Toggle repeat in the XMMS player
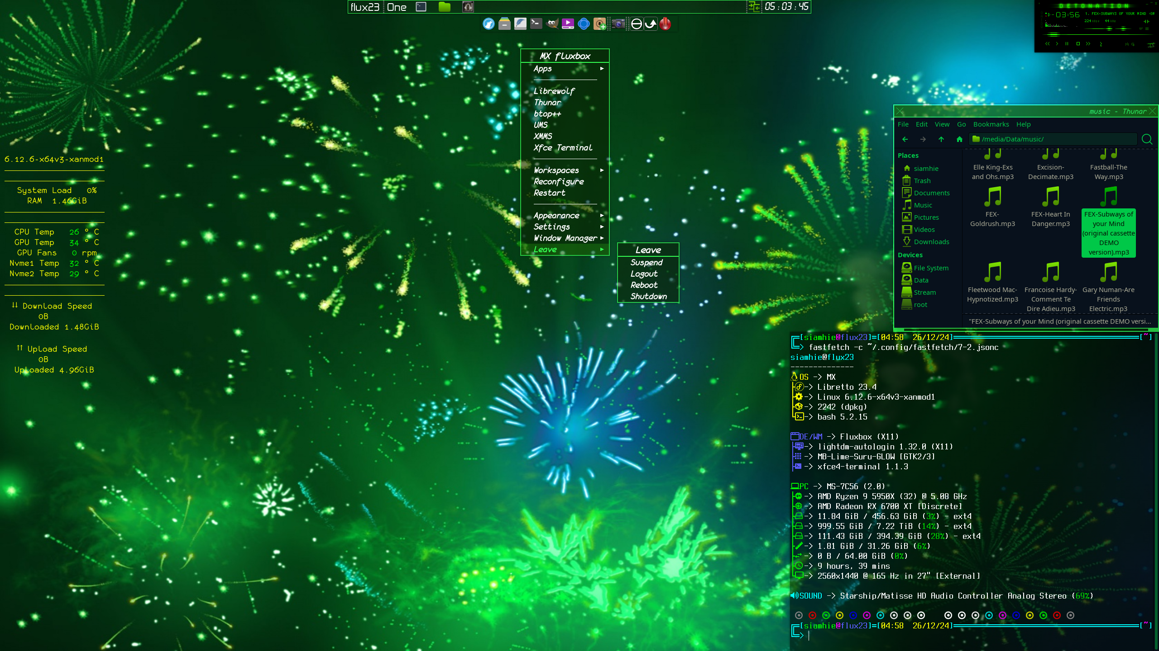The image size is (1159, 651). tap(1133, 44)
